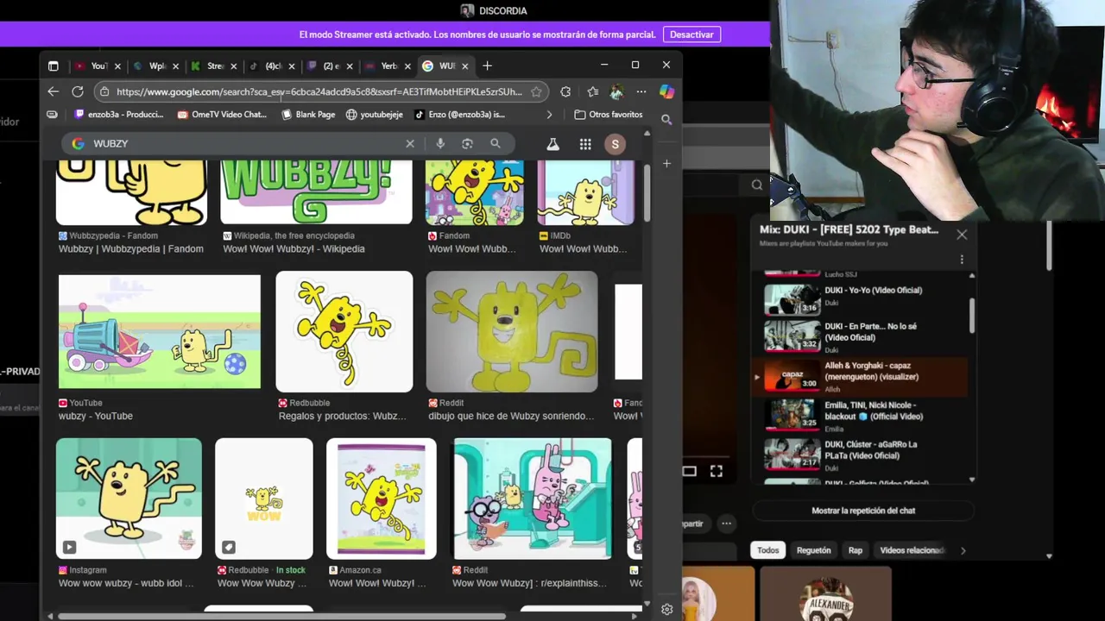Click the playlist panel scrollbar
This screenshot has width=1105, height=621.
(x=972, y=316)
